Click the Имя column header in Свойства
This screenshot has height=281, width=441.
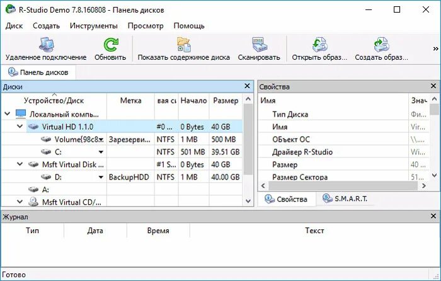[x=333, y=100]
